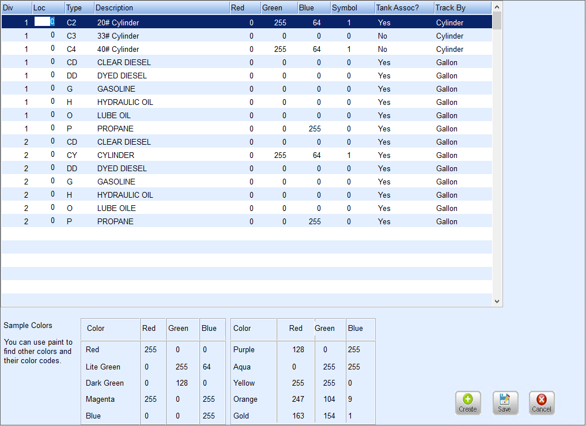Screen dimensions: 586x426
Task: Click the Magenta sample color name
Action: point(100,399)
